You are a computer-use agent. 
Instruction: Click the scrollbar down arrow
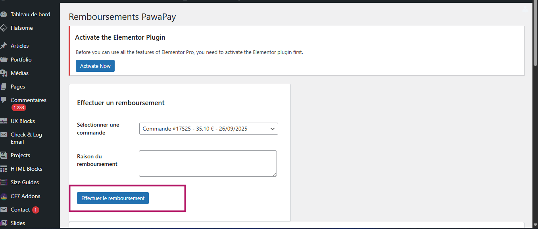coord(535,225)
